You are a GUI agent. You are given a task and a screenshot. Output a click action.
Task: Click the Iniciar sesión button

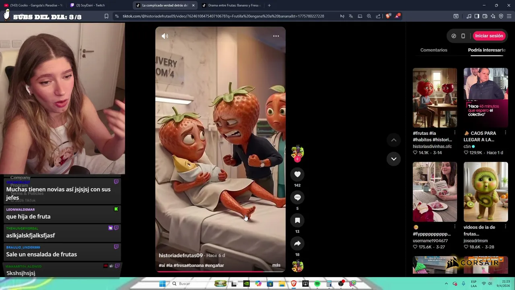[489, 36]
